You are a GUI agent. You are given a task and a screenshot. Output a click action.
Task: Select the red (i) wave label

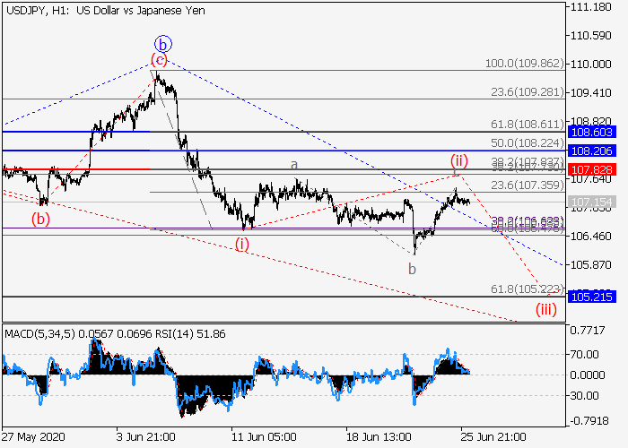[242, 244]
